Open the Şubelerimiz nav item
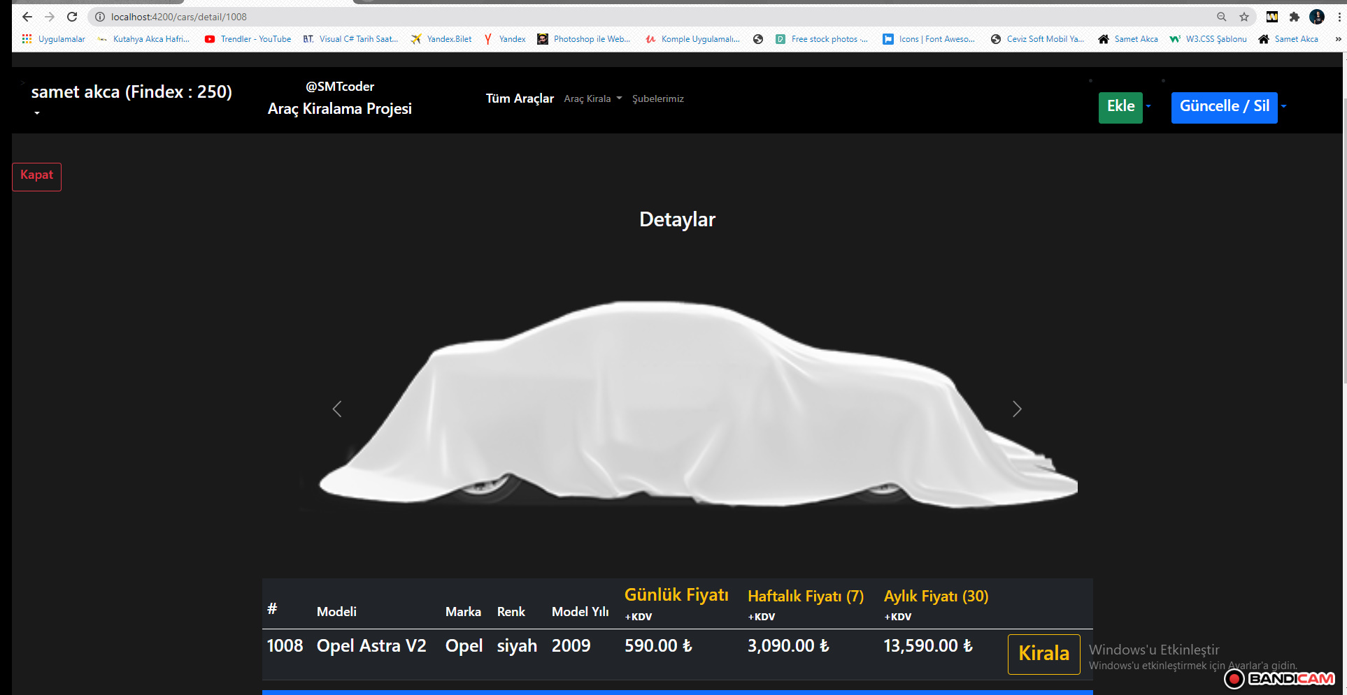Image resolution: width=1347 pixels, height=695 pixels. click(x=658, y=98)
